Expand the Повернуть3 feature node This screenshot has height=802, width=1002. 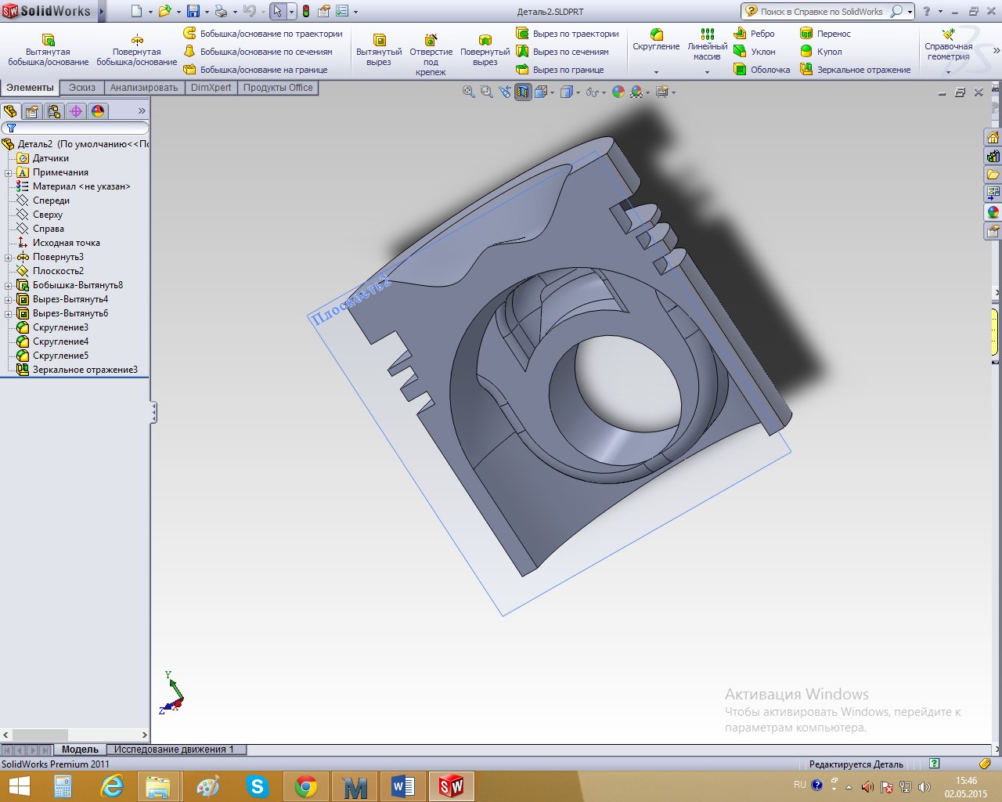coord(9,257)
